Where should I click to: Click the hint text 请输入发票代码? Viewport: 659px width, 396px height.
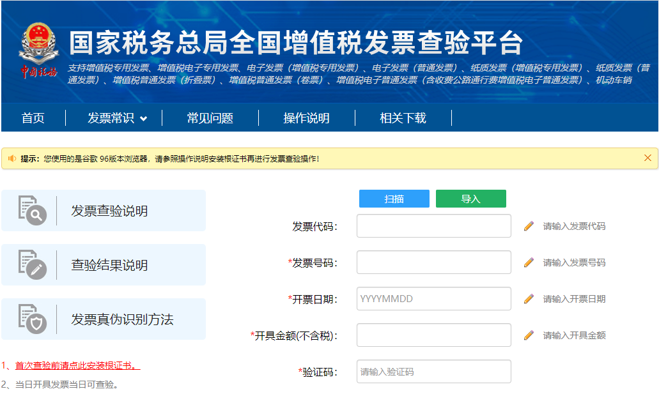point(574,226)
